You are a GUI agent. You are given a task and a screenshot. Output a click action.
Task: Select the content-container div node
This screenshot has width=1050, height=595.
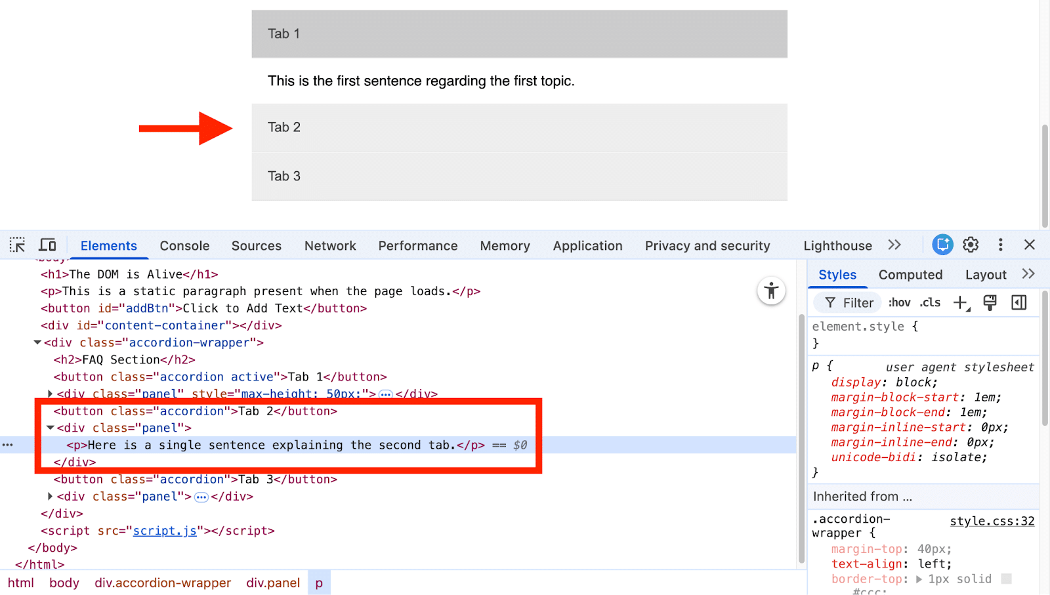click(x=161, y=325)
